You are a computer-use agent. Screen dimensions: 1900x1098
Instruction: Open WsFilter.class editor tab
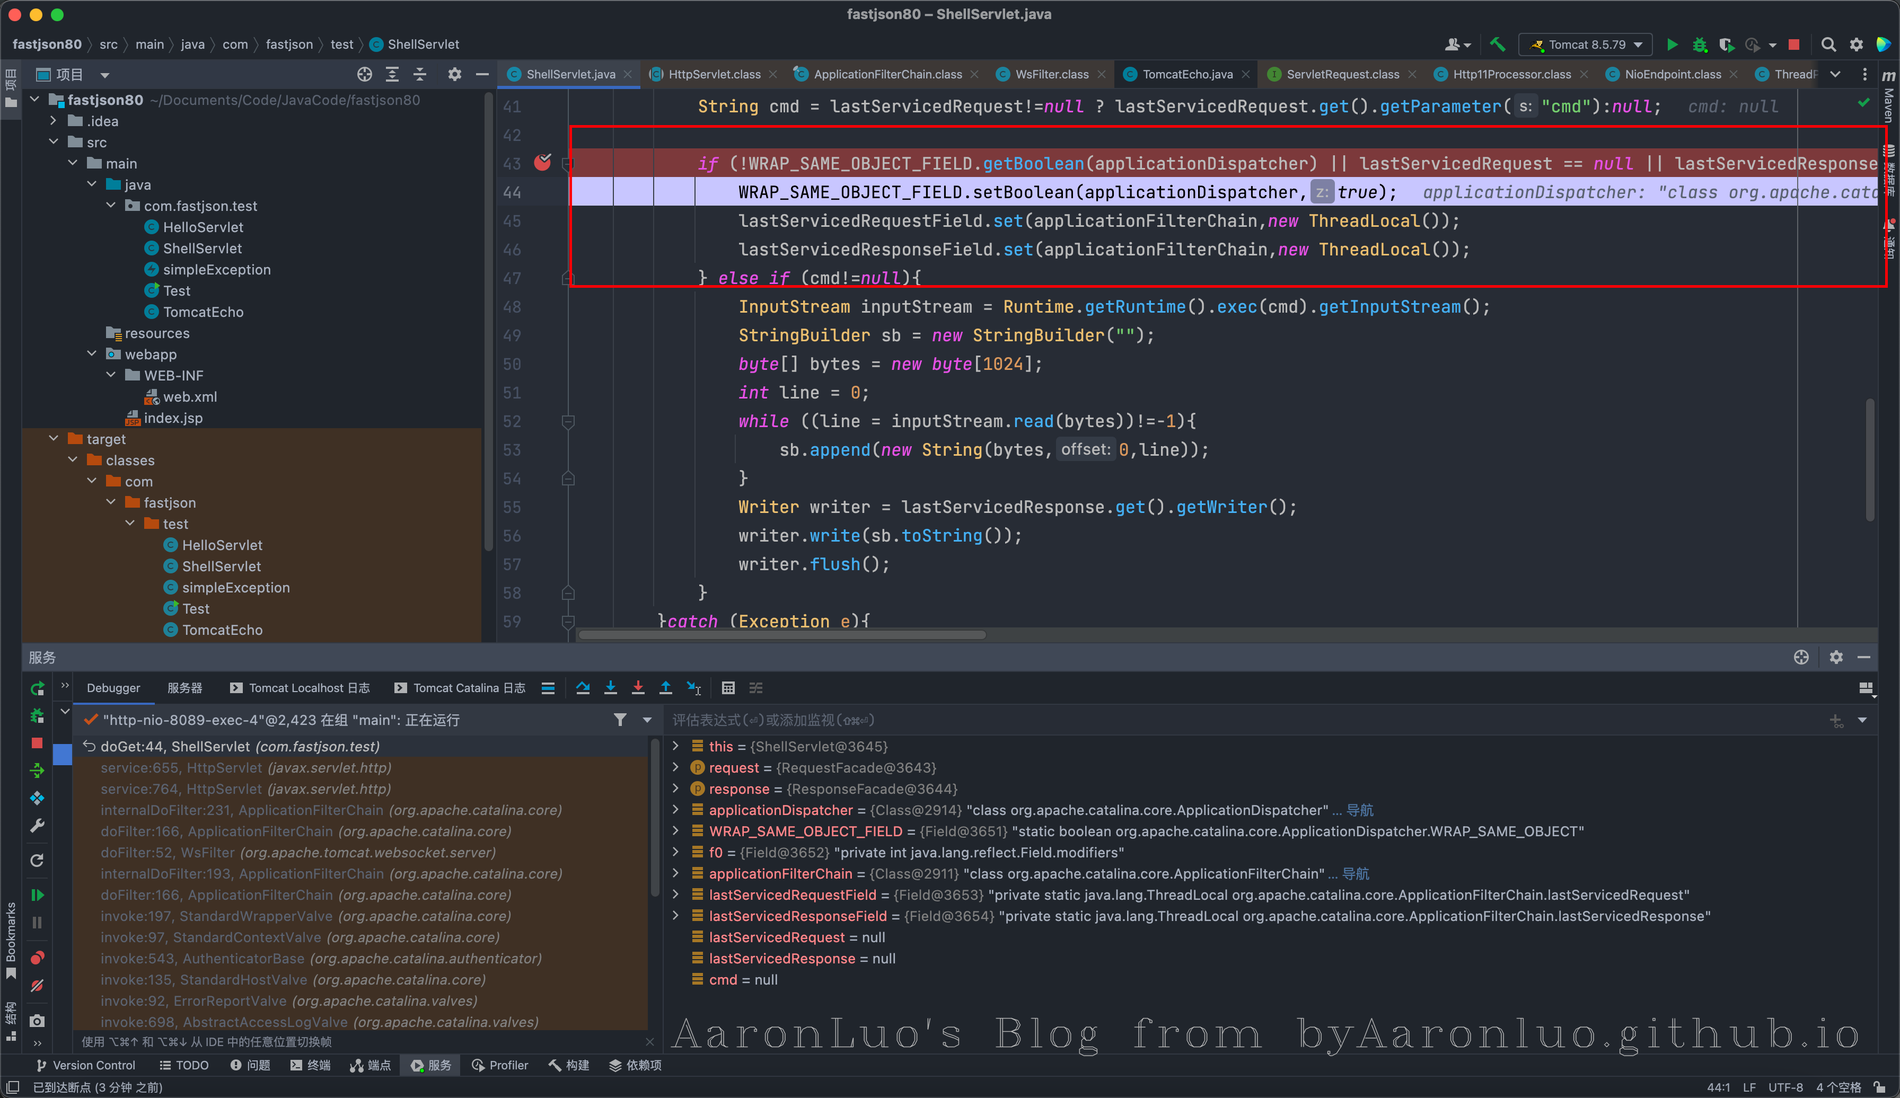tap(1051, 74)
